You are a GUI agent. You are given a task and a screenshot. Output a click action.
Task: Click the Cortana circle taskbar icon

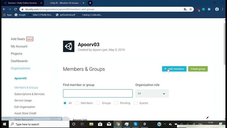click(x=74, y=124)
